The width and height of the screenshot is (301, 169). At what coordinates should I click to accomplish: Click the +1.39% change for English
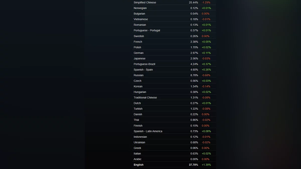click(x=206, y=165)
